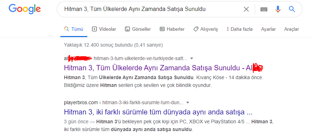Click the Google logo to go home
312x136 pixels.
(25, 9)
